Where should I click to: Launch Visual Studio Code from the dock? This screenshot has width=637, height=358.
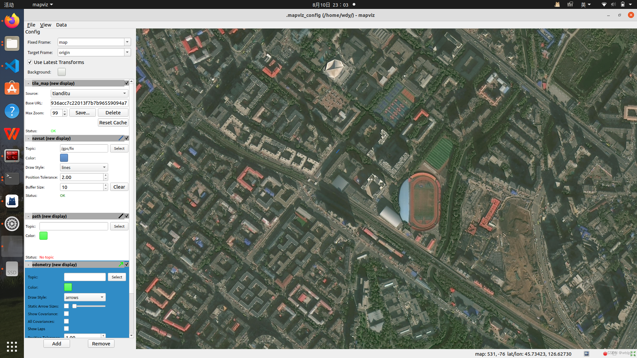[12, 66]
